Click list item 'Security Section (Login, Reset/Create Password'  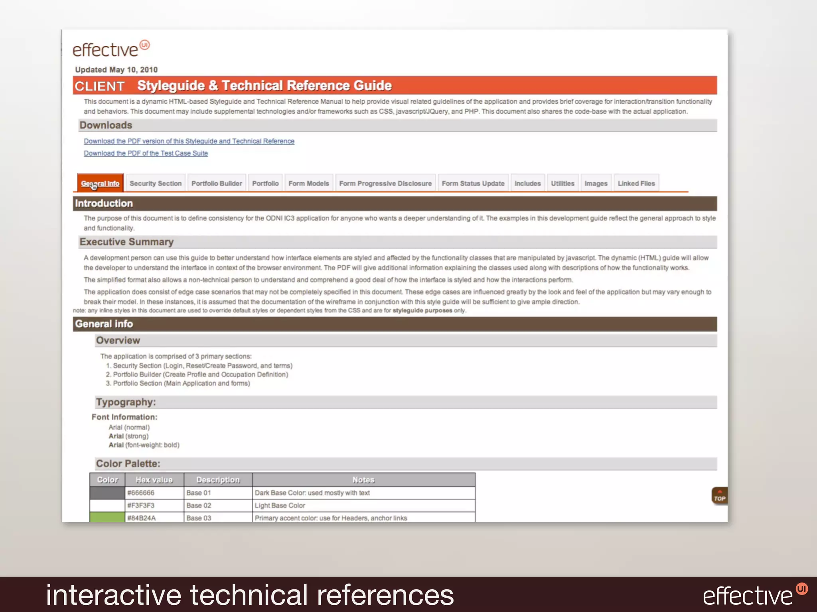[x=202, y=365]
